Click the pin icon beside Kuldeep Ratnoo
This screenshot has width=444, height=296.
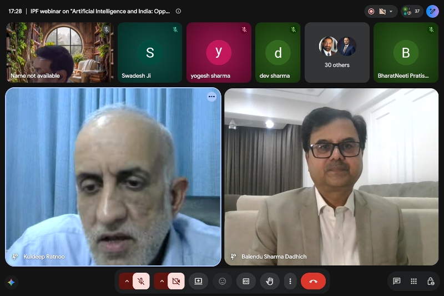coord(15,257)
